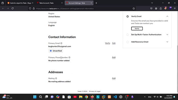Open notifications bell in system tray
This screenshot has height=100, width=178.
point(174,97)
